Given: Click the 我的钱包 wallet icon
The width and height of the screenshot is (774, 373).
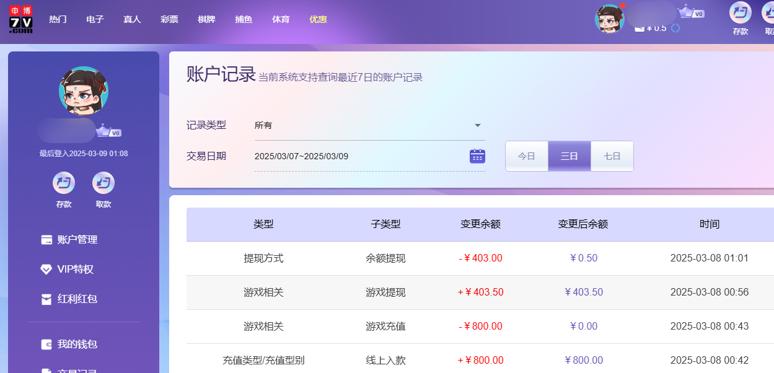Looking at the screenshot, I should click(46, 344).
